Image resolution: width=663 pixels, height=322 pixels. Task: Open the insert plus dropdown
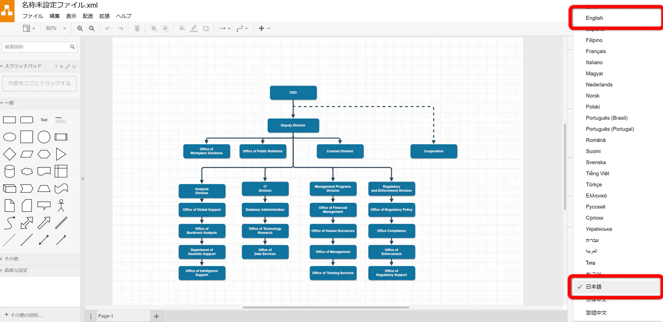point(264,29)
